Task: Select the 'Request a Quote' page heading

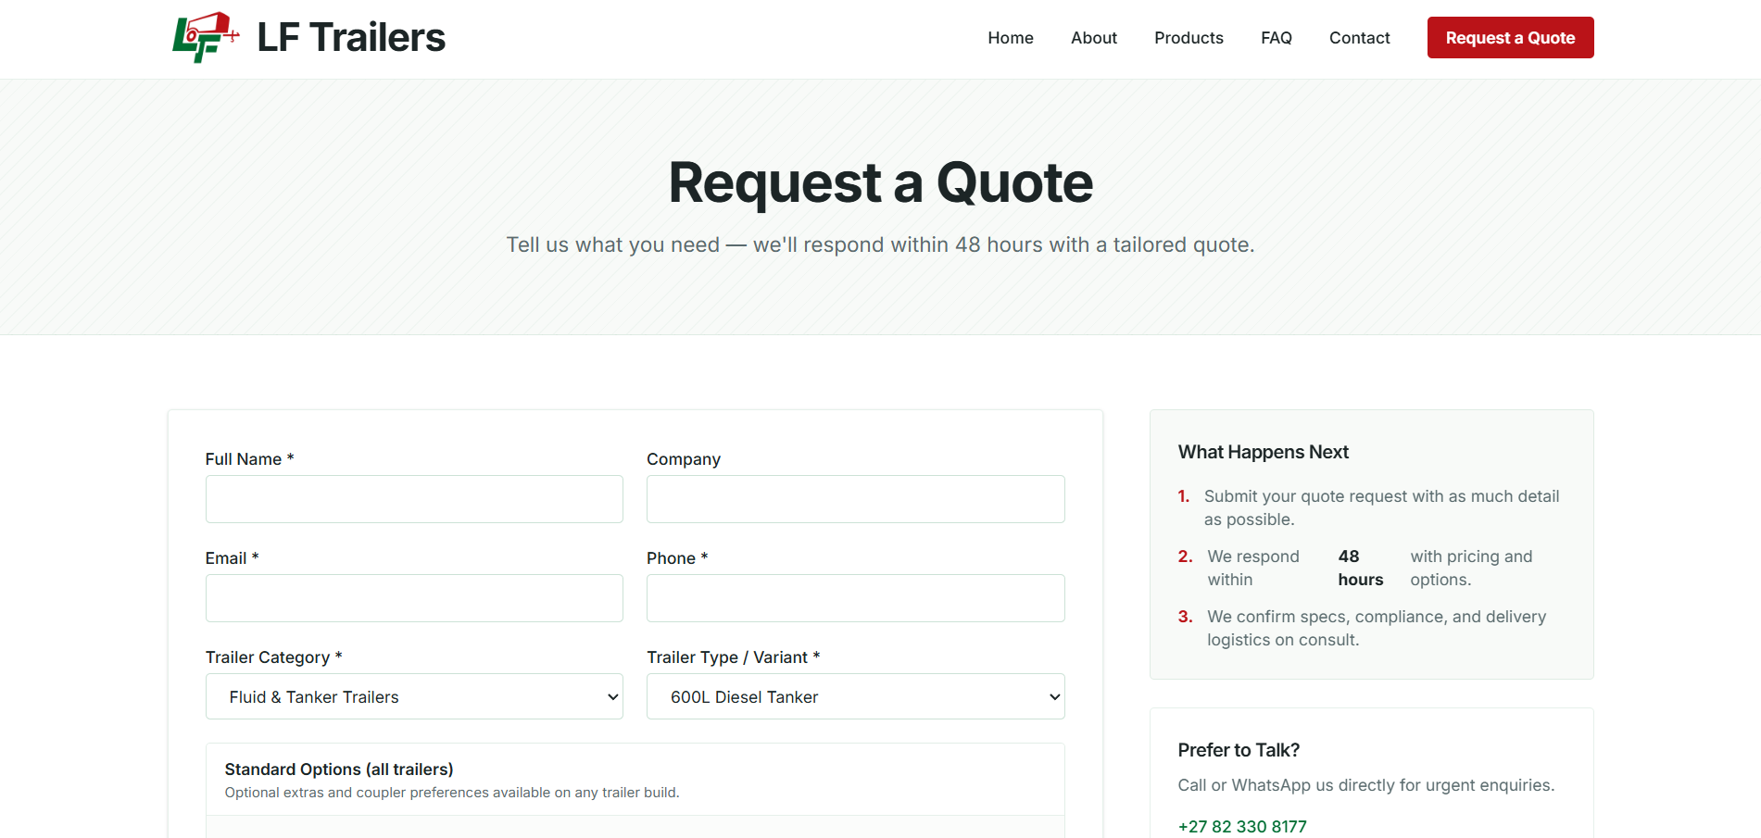Action: pos(881,182)
